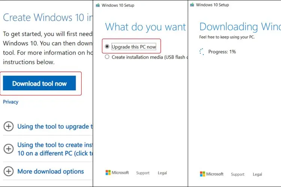The image size is (281, 187).
Task: Open Support in the 'What do you want' window
Action: click(143, 173)
